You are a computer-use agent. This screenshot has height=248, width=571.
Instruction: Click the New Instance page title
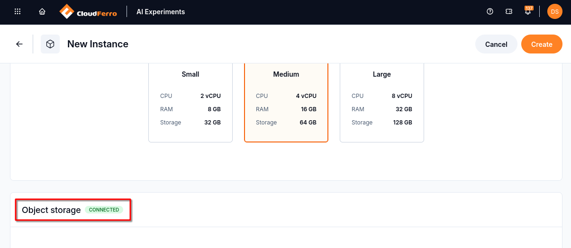point(98,44)
